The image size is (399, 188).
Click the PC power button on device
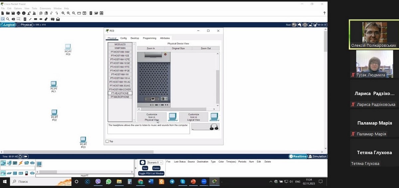(x=165, y=54)
